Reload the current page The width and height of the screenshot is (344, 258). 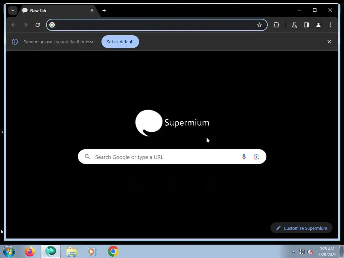(x=38, y=25)
